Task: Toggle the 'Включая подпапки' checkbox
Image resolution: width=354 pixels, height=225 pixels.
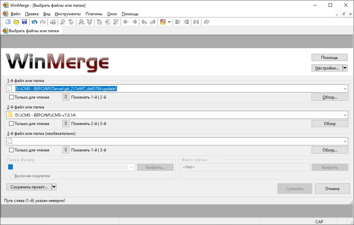Action: (11, 176)
